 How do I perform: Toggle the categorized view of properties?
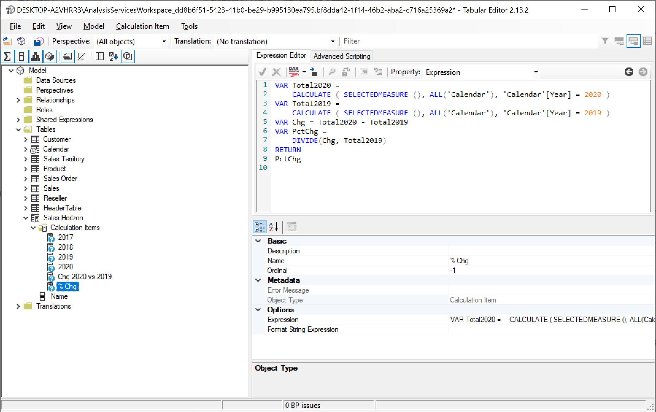click(x=260, y=227)
